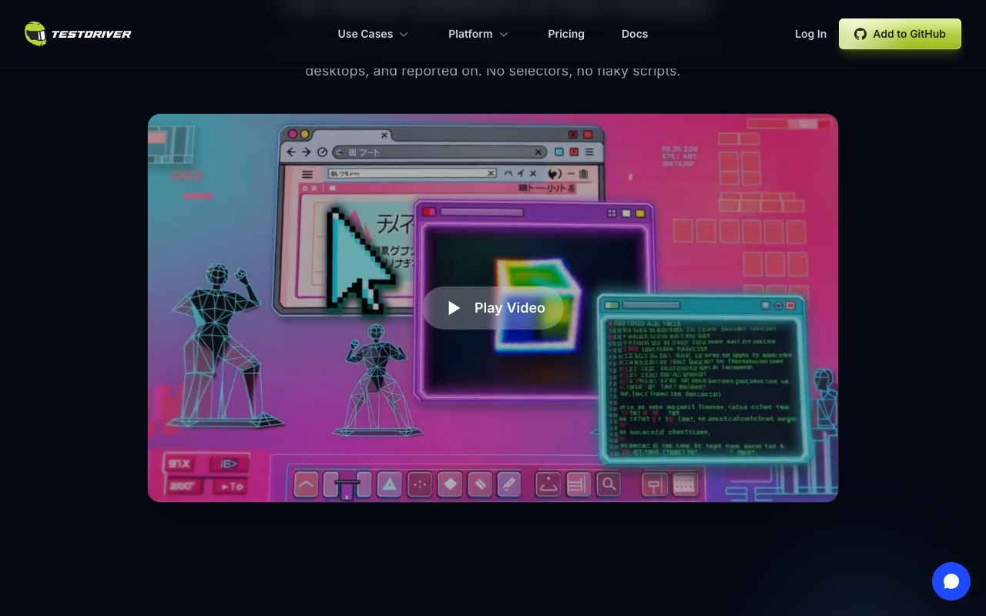The height and width of the screenshot is (616, 986).
Task: Open the chat support bubble
Action: pos(951,581)
